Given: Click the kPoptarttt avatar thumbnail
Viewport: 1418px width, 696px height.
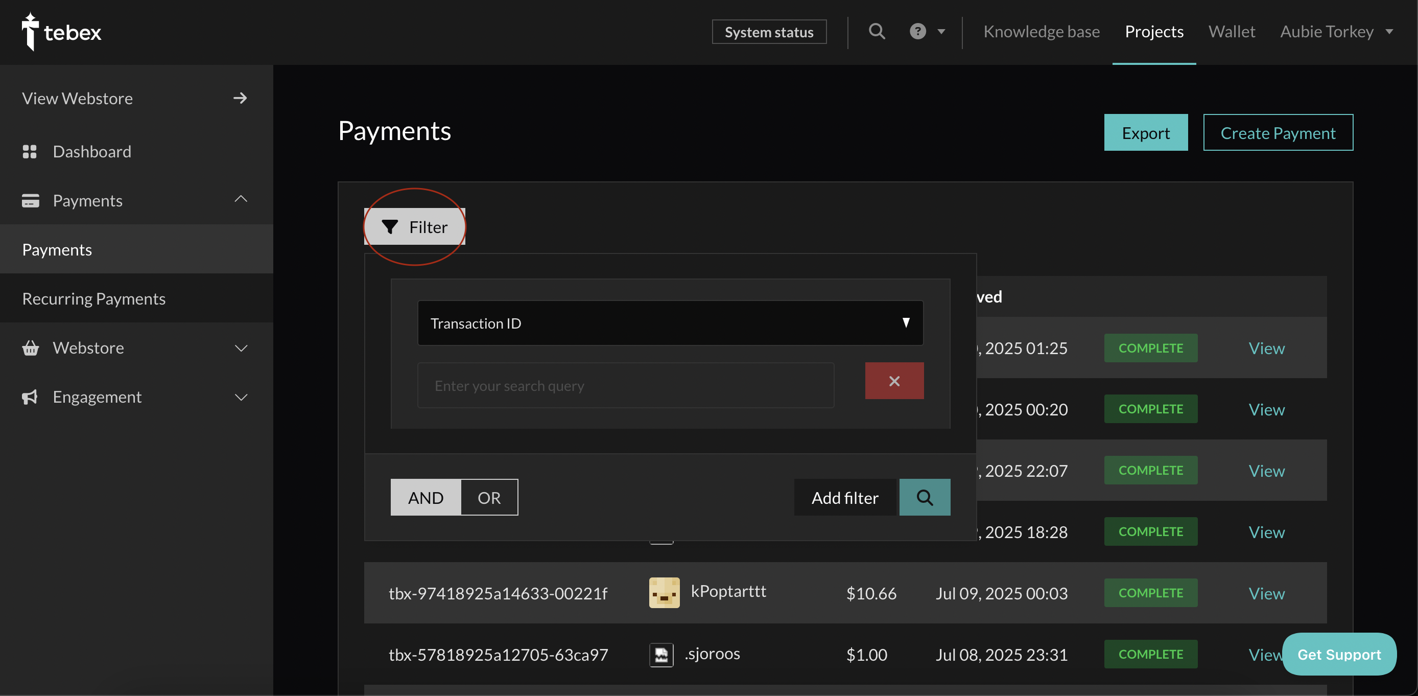Looking at the screenshot, I should [665, 593].
